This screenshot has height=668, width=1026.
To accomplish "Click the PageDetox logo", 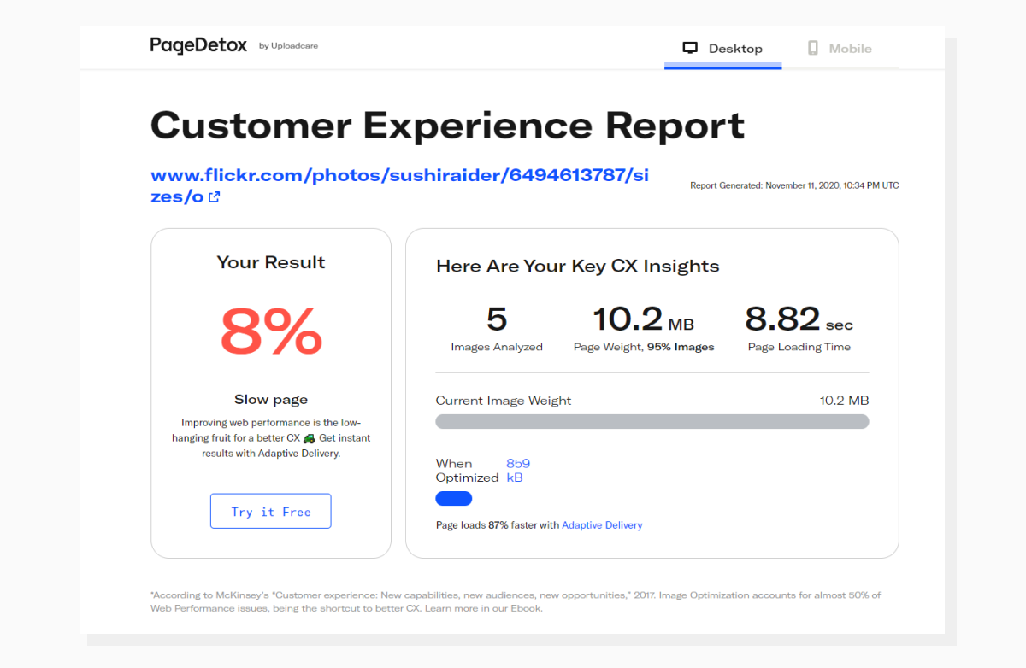I will point(198,45).
